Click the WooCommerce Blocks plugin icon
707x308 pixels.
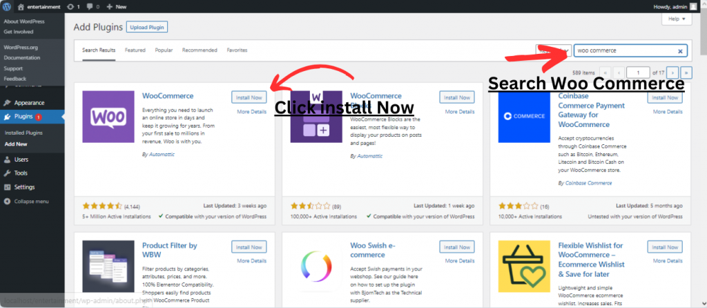pos(316,117)
